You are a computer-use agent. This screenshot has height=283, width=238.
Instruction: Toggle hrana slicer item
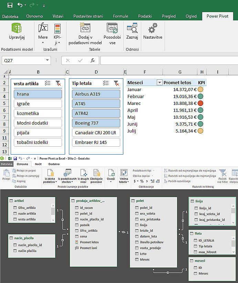(x=38, y=94)
